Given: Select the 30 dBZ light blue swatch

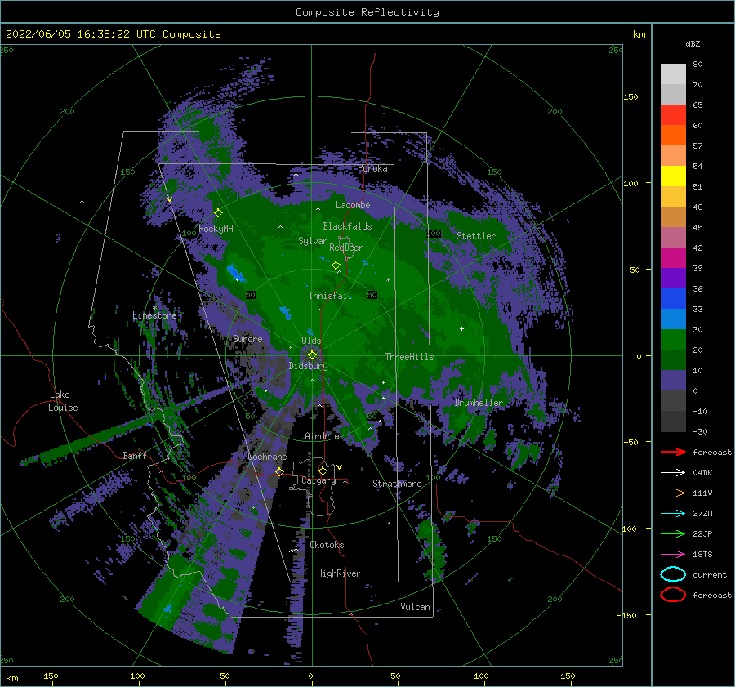Looking at the screenshot, I should pos(673,319).
